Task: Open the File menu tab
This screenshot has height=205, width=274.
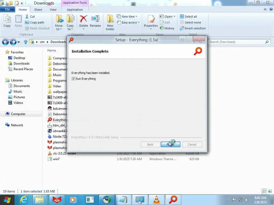Action: click(x=7, y=9)
